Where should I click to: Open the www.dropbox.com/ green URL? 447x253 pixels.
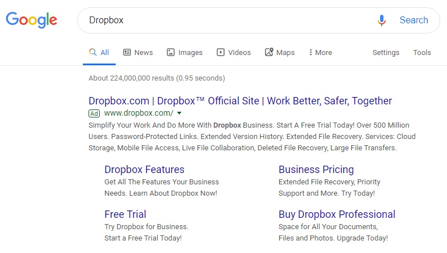tap(138, 113)
